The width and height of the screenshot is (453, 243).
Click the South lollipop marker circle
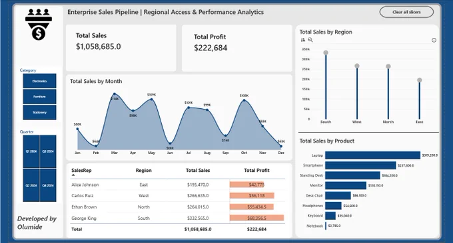pyautogui.click(x=326, y=52)
